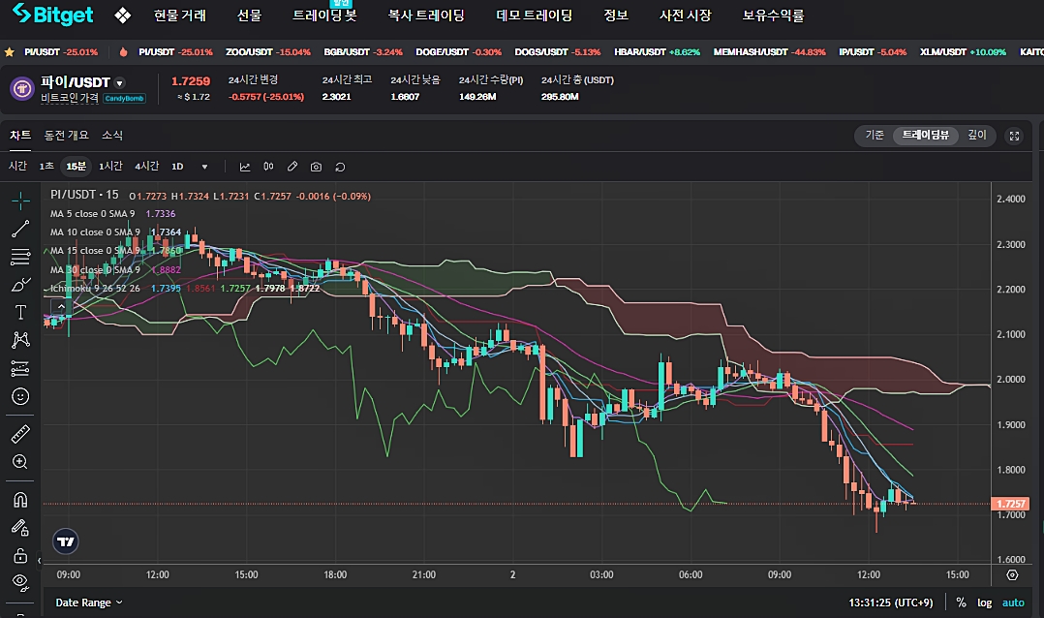
Task: Select the ruler measure tool
Action: pyautogui.click(x=20, y=434)
